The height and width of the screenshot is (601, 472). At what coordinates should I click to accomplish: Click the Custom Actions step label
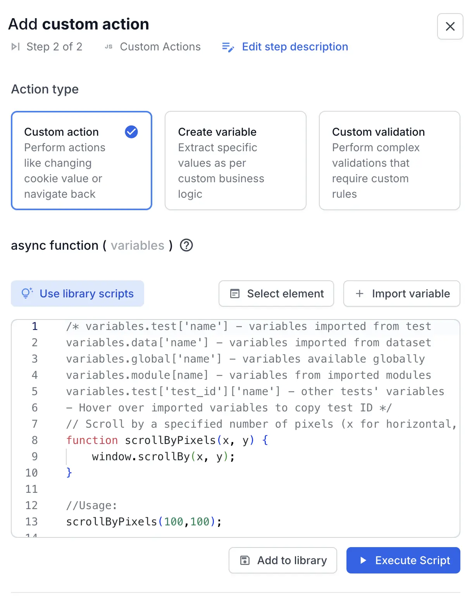click(160, 47)
